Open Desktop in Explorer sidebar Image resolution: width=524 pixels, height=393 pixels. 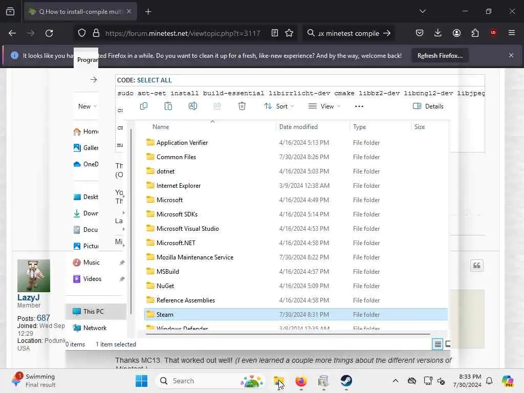click(85, 197)
